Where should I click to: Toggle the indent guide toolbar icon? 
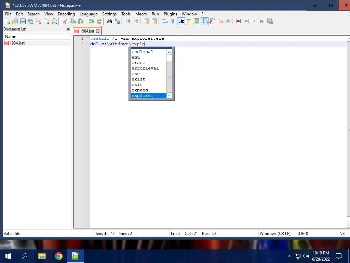(x=181, y=21)
